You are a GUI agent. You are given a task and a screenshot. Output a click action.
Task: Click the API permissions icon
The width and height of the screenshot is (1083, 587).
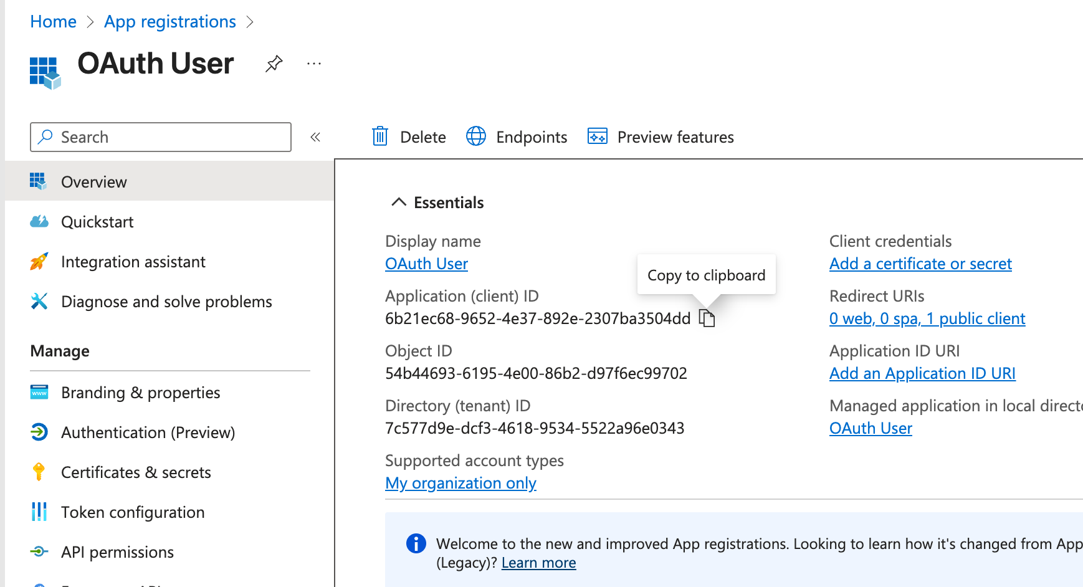point(39,551)
